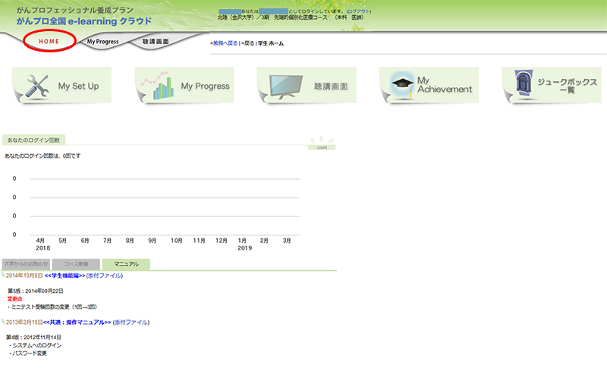The image size is (607, 368).
Task: Open the <<学生機能編>> manual link
Action: 64,275
